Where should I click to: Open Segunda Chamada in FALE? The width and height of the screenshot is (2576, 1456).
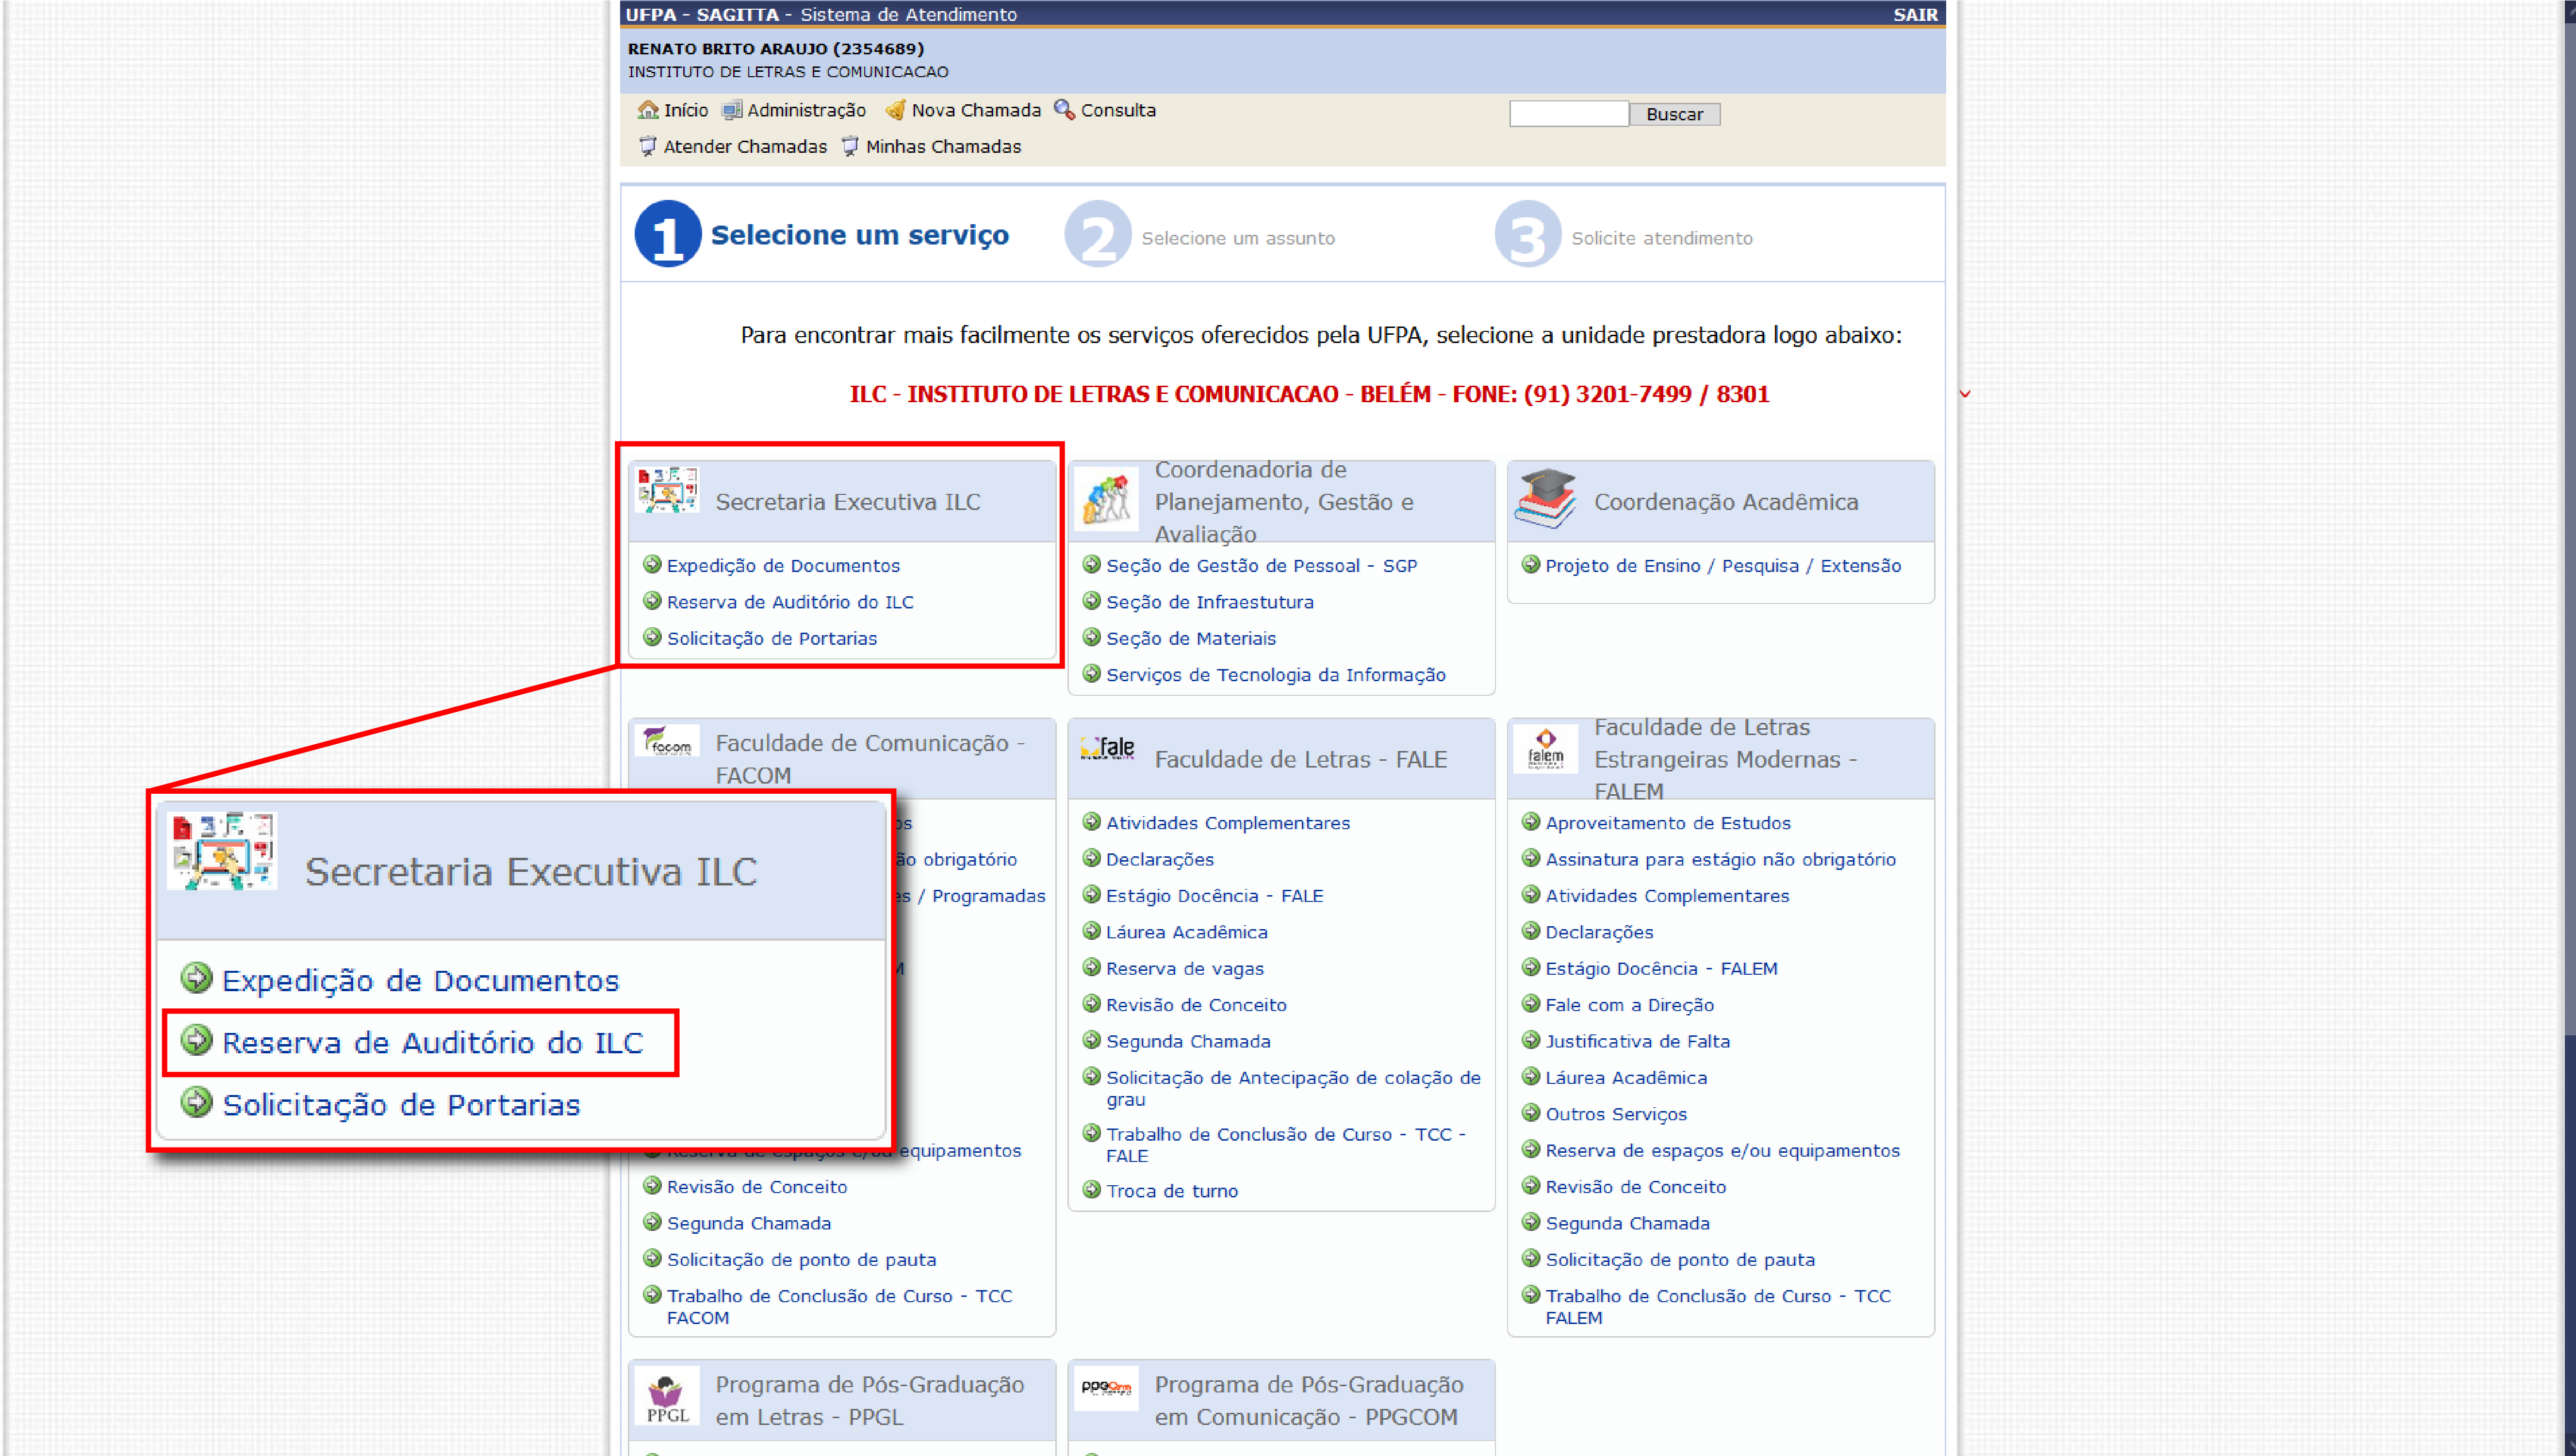coord(1188,1041)
